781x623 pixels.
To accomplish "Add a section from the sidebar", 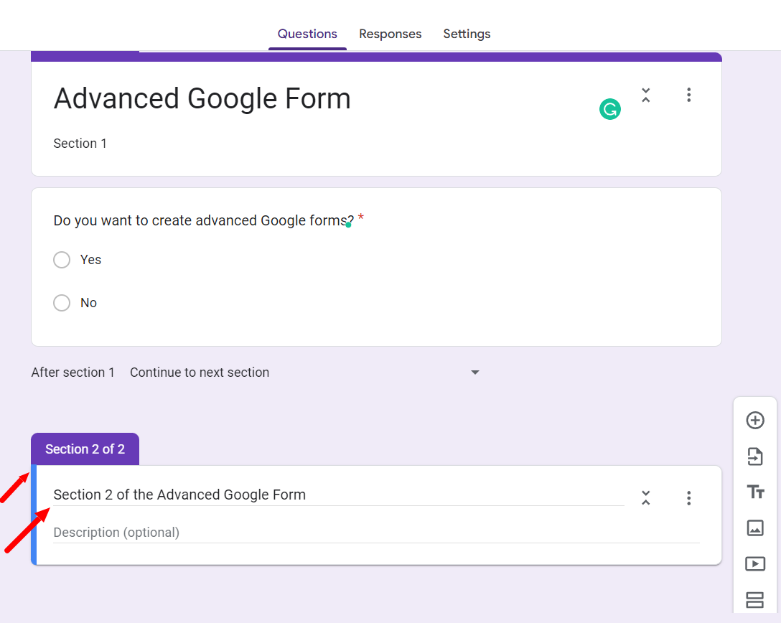I will 755,599.
